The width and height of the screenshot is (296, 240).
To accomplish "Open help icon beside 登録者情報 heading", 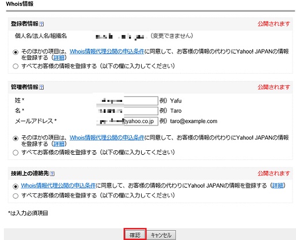I will [41, 24].
